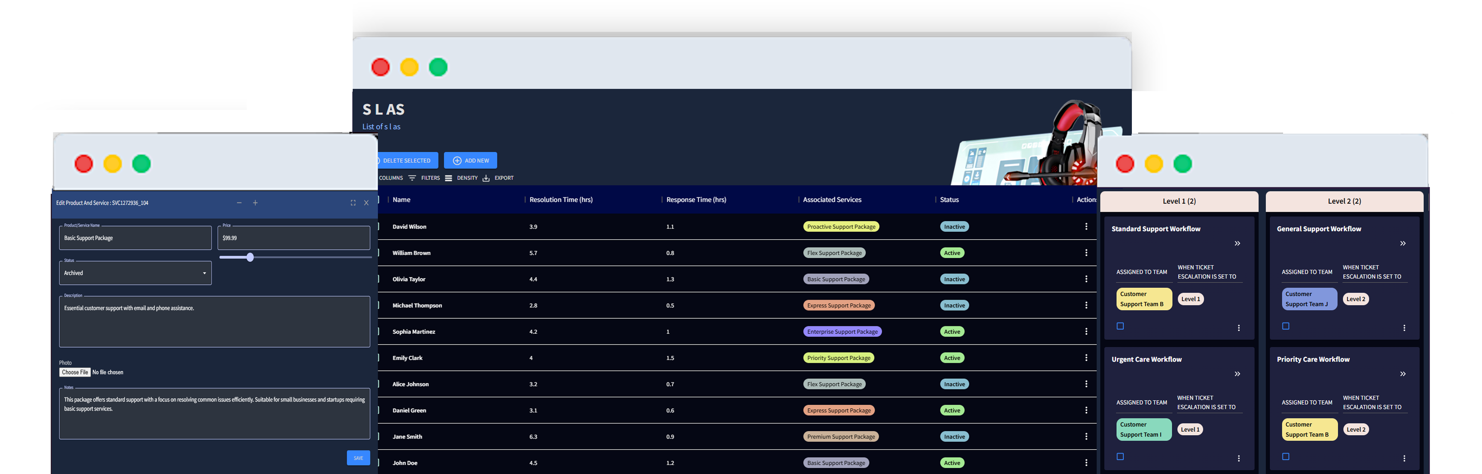Click the 'List of s l as' subtitle link
This screenshot has width=1482, height=474.
[x=382, y=127]
